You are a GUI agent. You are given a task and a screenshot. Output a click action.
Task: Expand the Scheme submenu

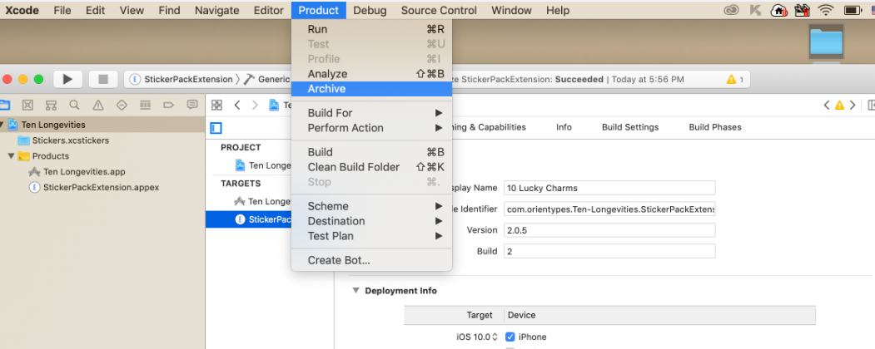point(371,206)
